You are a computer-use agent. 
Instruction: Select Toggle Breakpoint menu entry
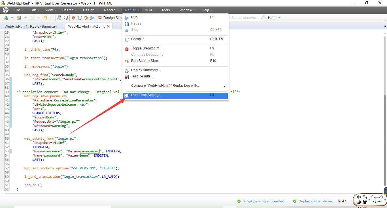click(x=176, y=48)
